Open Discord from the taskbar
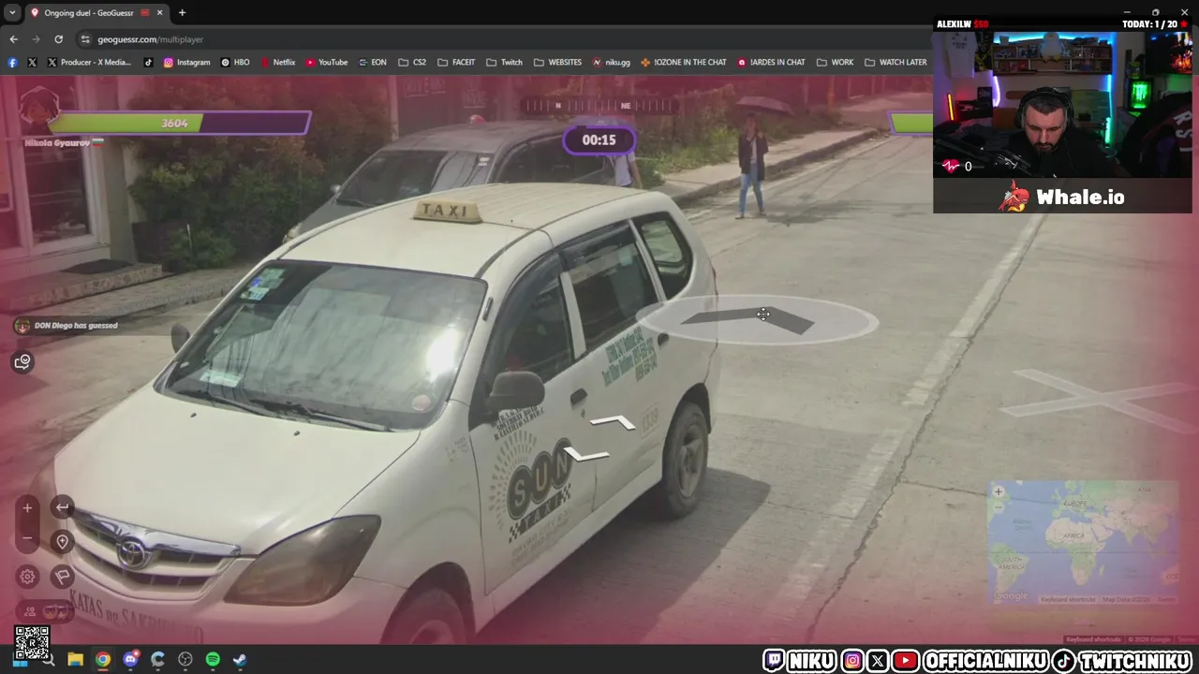Image resolution: width=1199 pixels, height=674 pixels. [130, 660]
